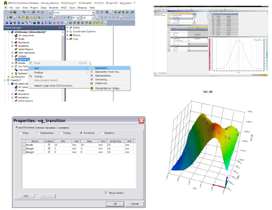The image size is (272, 210).
Task: Click the Sensitivity icon in the Add submenu
Action: point(92,79)
